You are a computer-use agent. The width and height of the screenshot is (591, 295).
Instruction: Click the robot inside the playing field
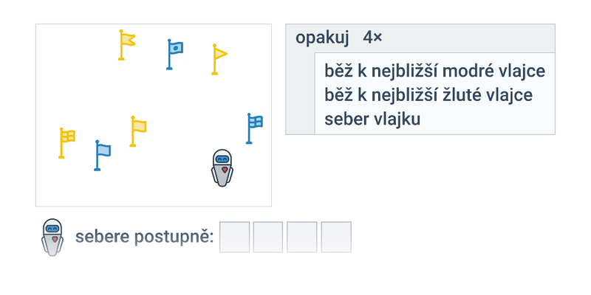click(x=222, y=168)
